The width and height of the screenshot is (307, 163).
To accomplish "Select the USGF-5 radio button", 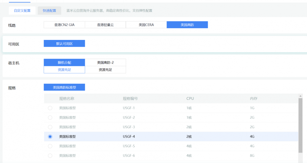I will click(x=50, y=146).
